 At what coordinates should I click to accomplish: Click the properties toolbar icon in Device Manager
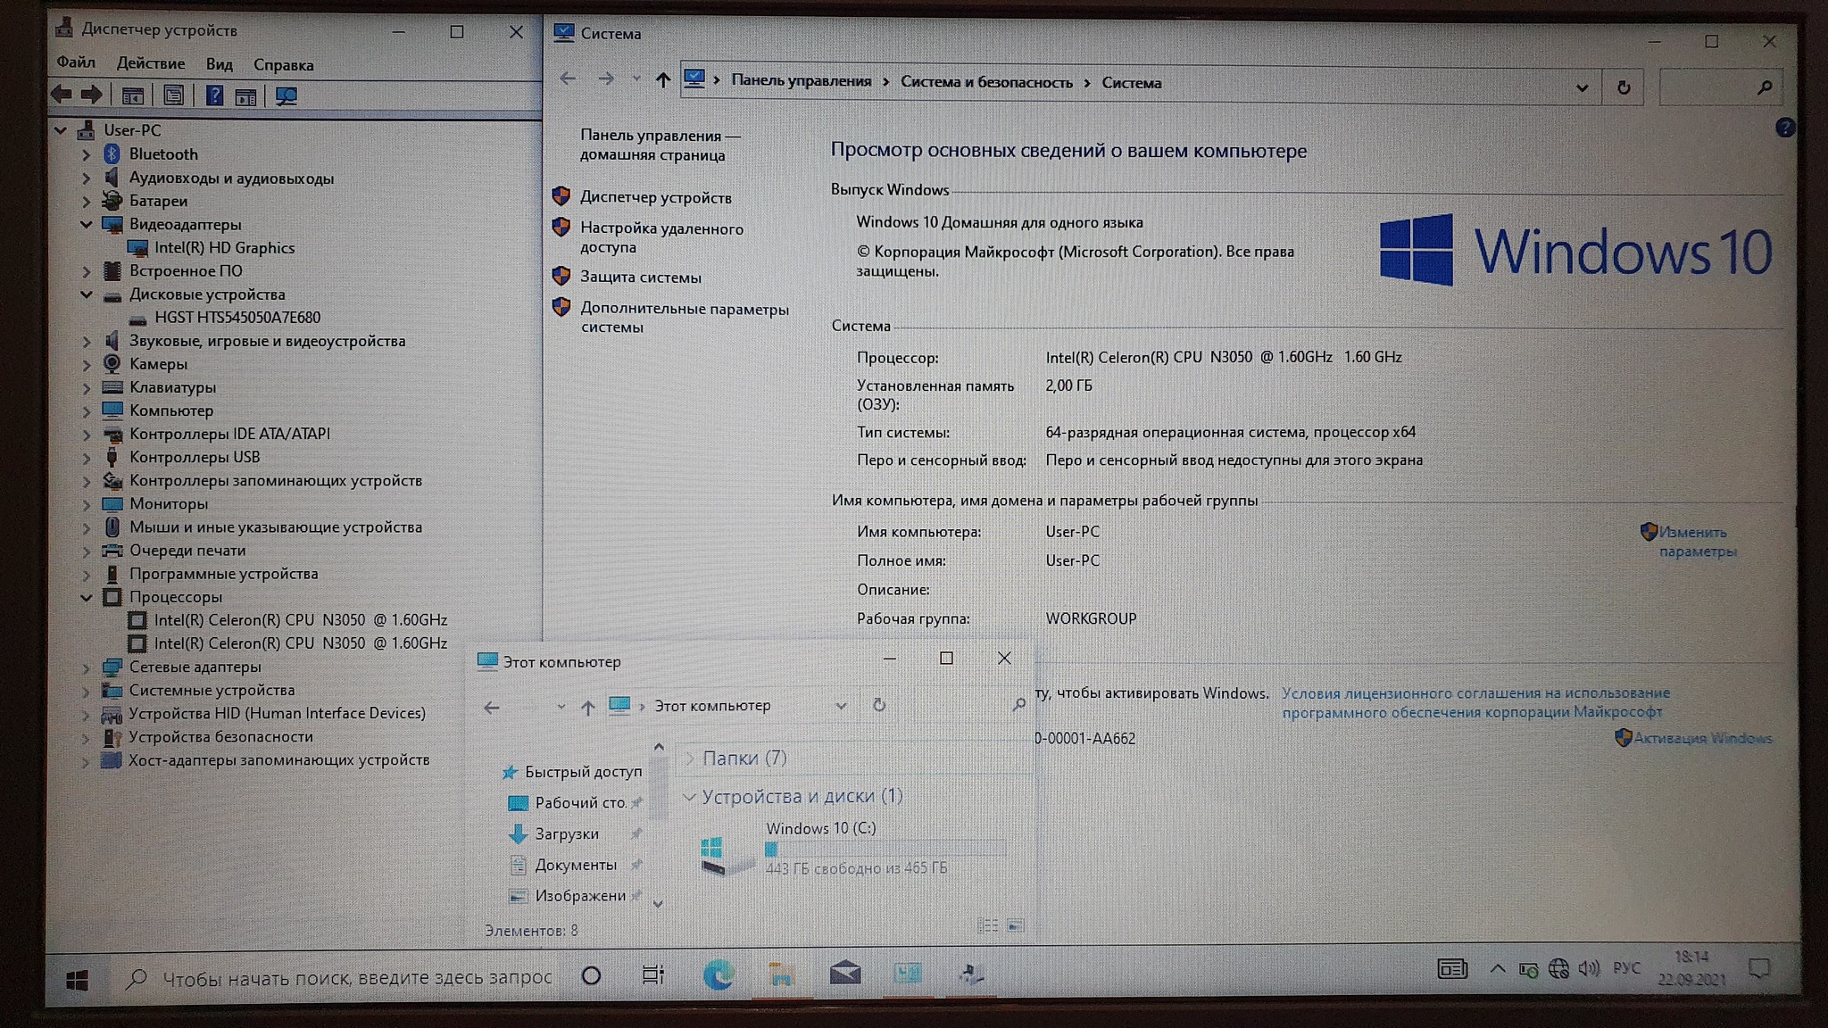coord(174,95)
